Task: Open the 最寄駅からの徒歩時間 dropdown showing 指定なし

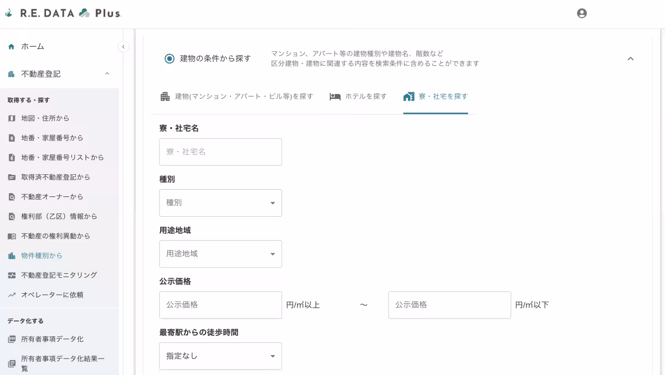Action: tap(221, 356)
